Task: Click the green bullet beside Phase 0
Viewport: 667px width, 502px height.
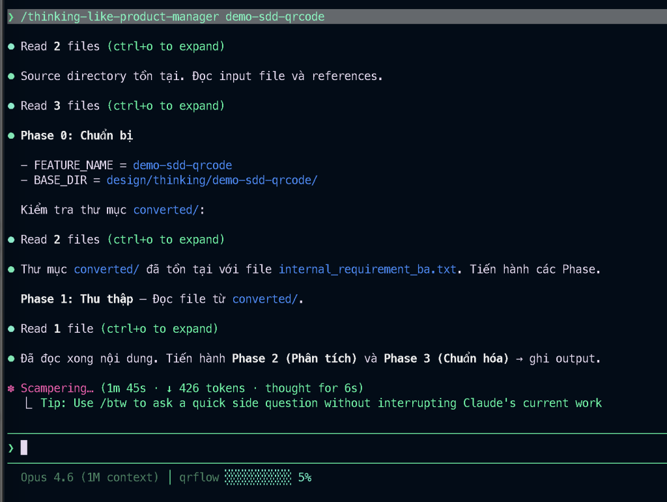Action: 10,135
